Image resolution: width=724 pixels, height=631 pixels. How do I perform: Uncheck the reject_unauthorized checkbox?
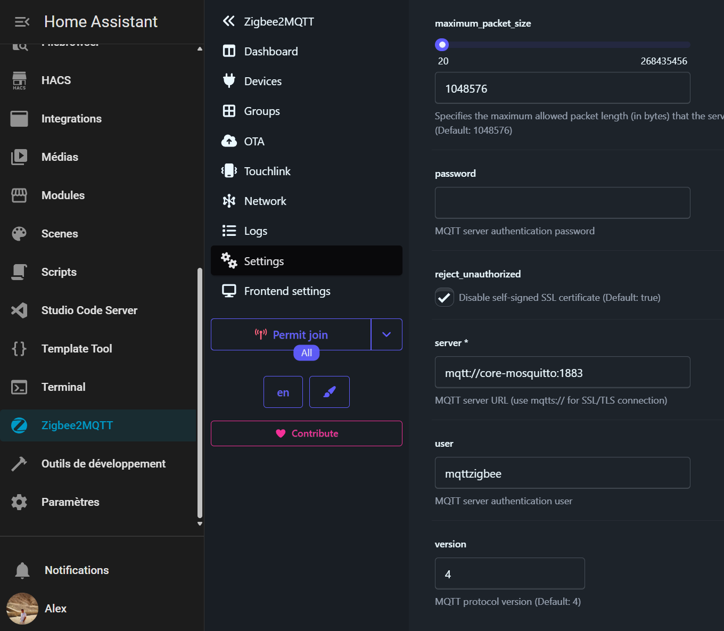point(444,297)
